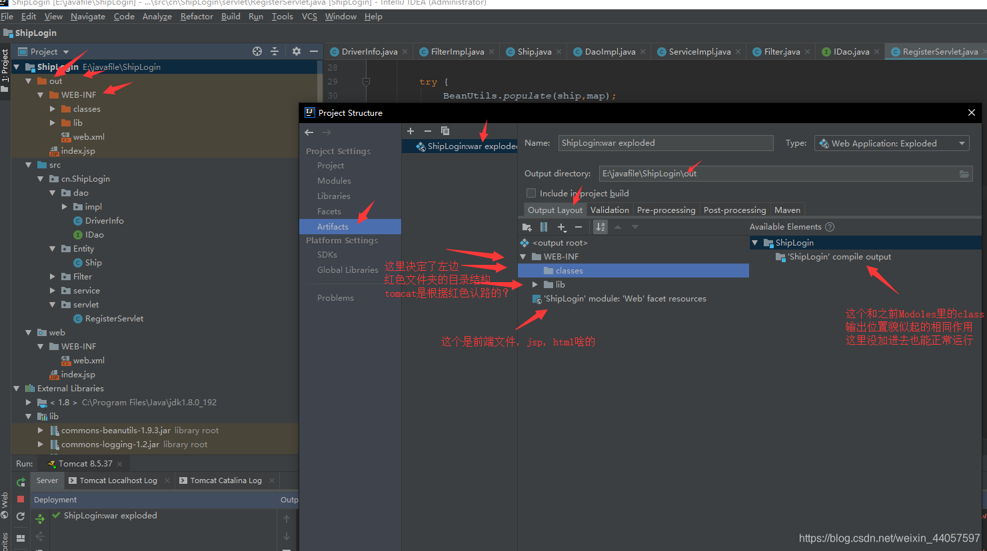987x551 pixels.
Task: Click the layout icon in the Run toolbar
Action: coord(21,538)
